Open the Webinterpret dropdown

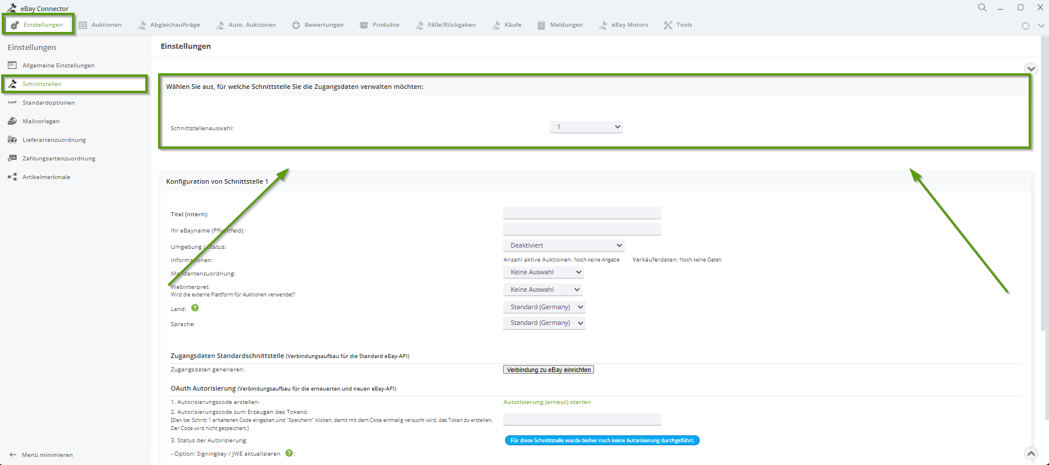click(542, 289)
